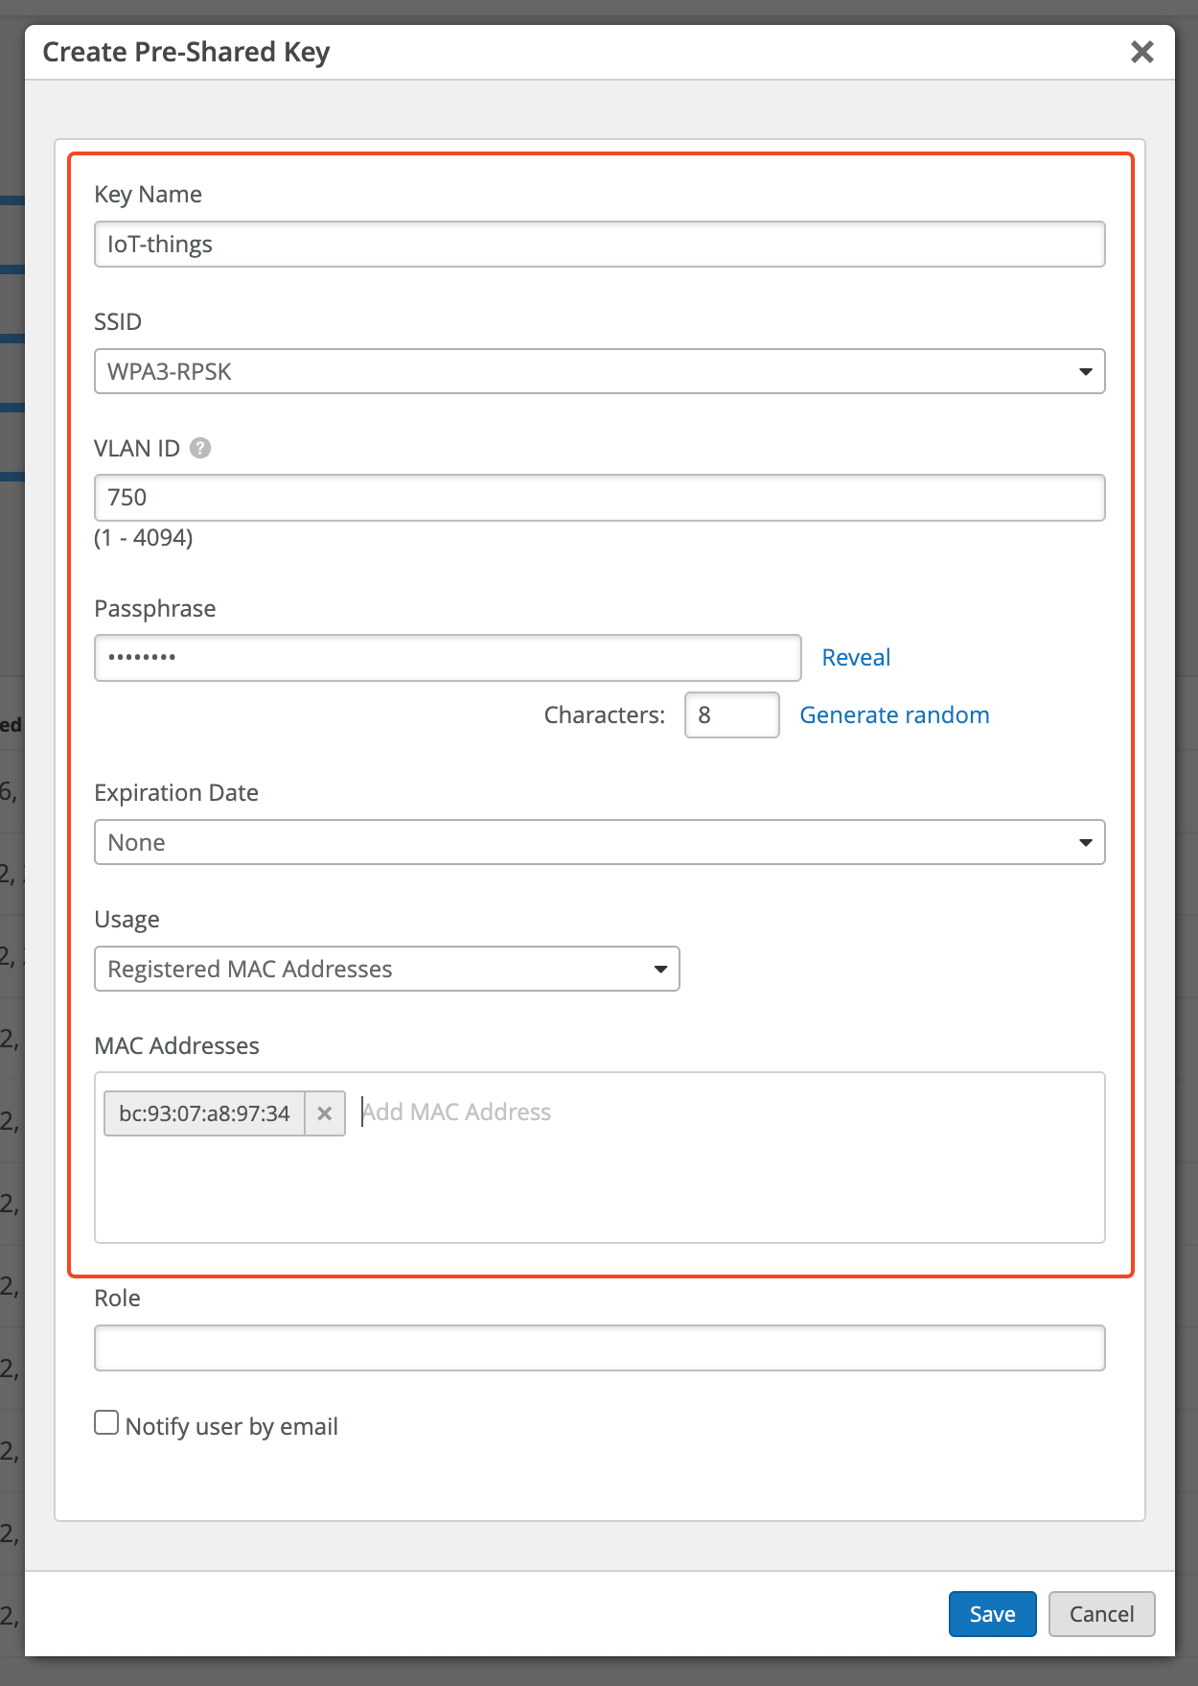Screen dimensions: 1198x1686
Task: Close the Create Pre-Shared Key dialog
Action: tap(1141, 52)
